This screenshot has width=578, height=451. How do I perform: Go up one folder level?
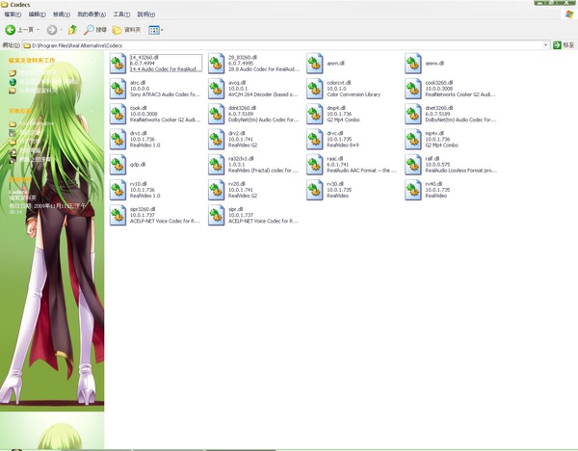[x=72, y=30]
